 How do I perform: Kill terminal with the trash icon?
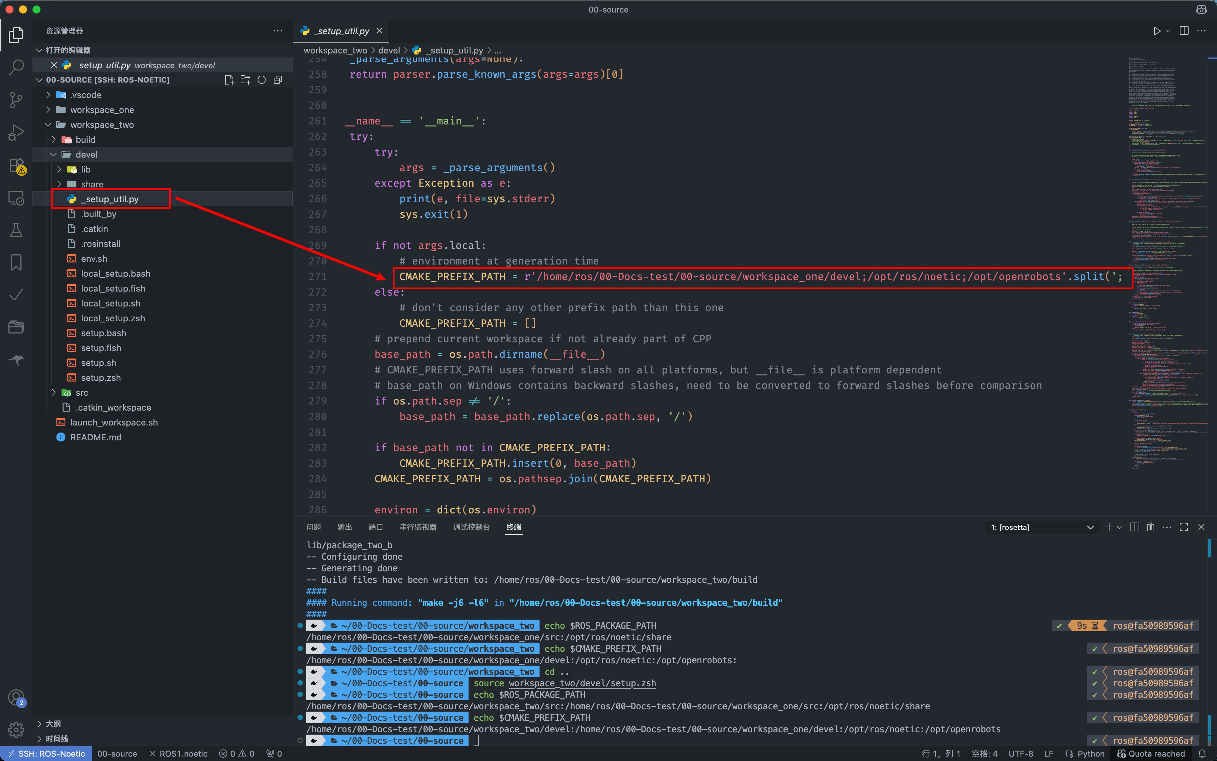point(1150,527)
